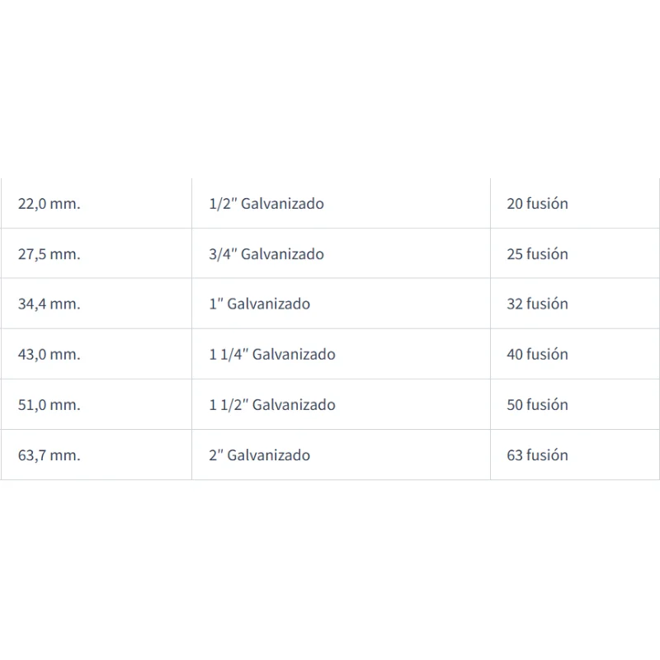Select the 20 fusión cell
The image size is (660, 660).
[575, 203]
